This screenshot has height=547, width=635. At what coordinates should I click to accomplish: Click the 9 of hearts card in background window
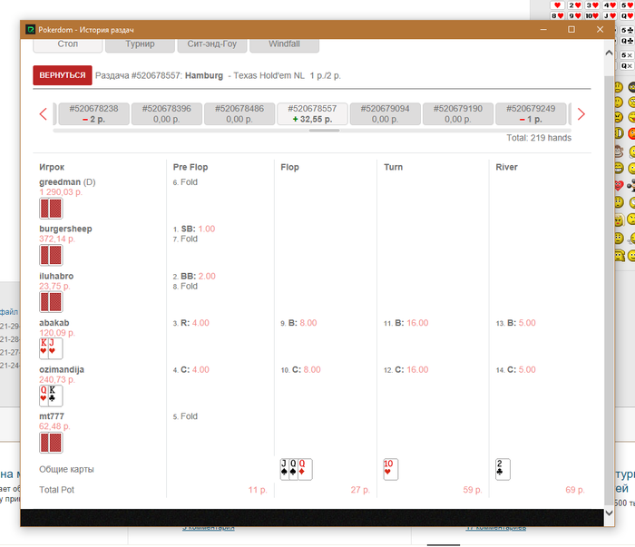tap(575, 15)
